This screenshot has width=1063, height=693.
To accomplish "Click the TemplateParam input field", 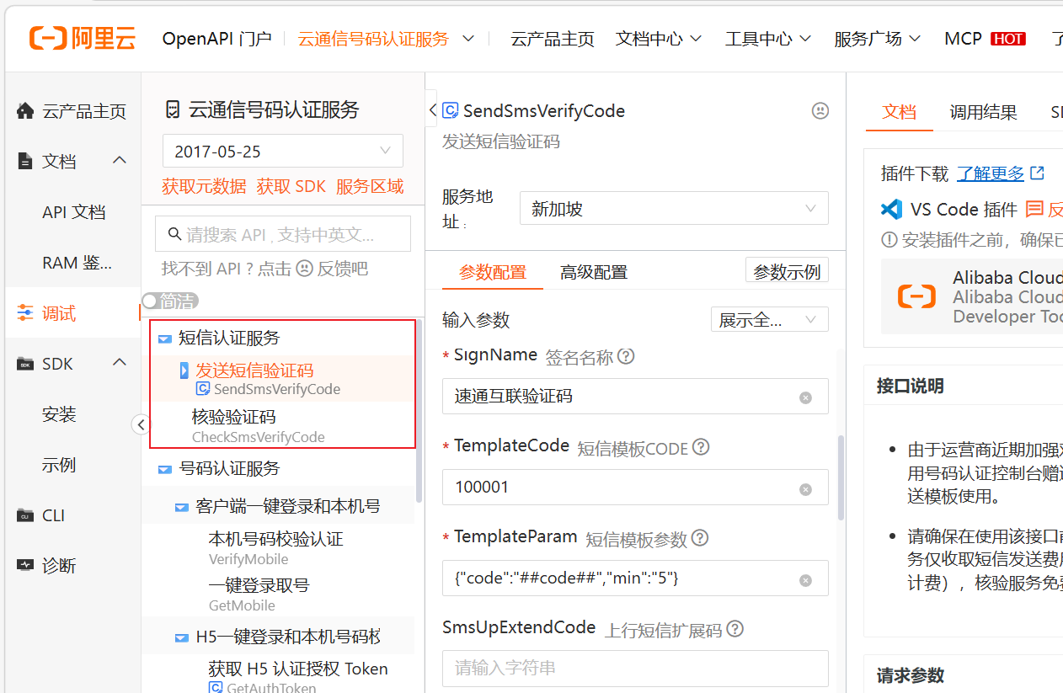I will (635, 578).
